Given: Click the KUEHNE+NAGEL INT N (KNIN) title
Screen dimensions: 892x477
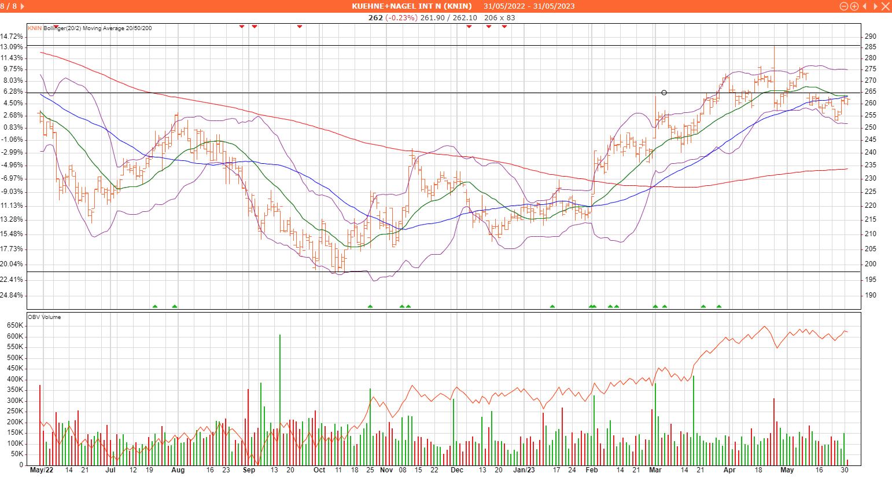Looking at the screenshot, I should tap(411, 6).
